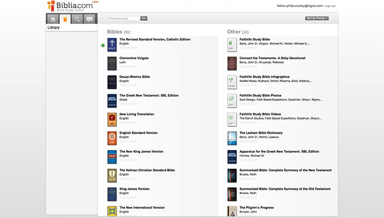
Task: Open the King James Version cover thumbnail
Action: (x=112, y=194)
